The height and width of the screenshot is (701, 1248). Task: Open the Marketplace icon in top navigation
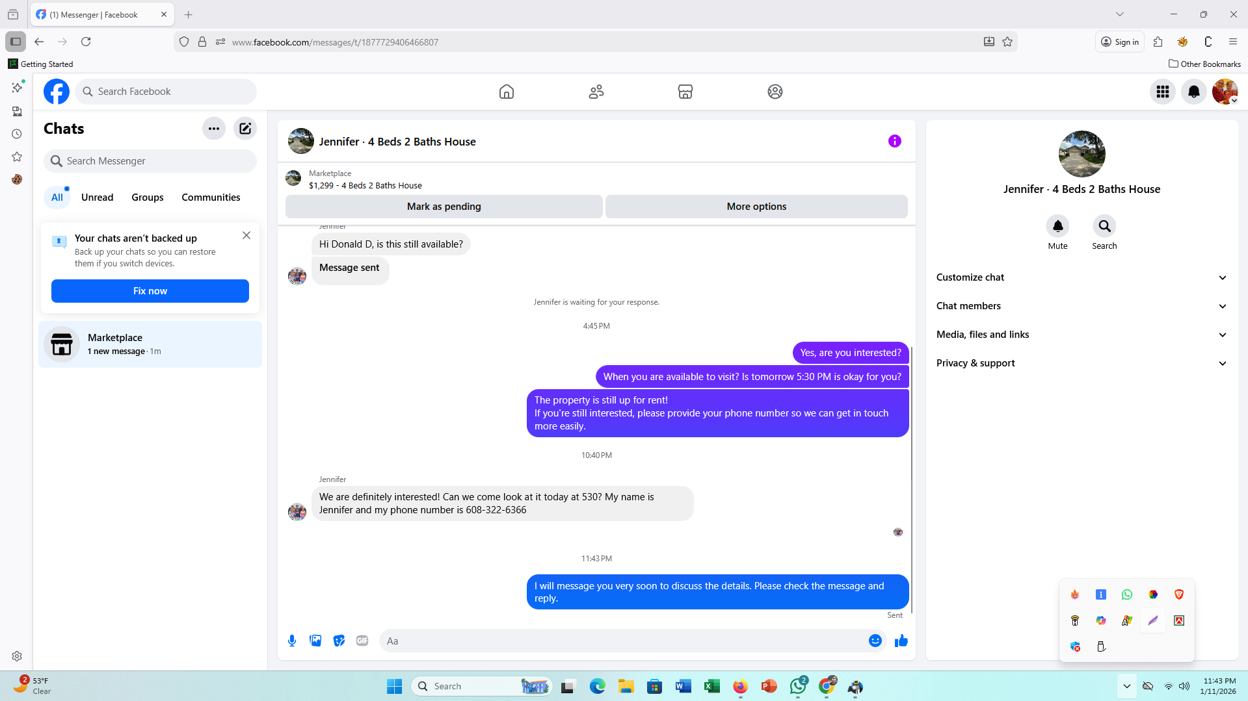tap(685, 92)
